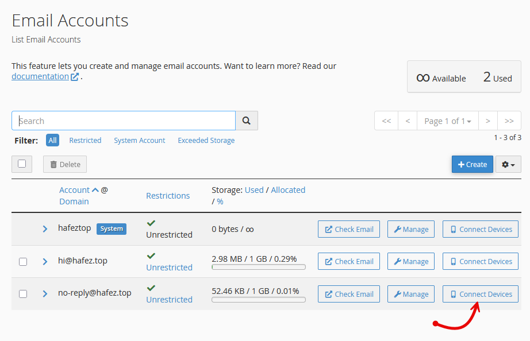Check Email for hafeztop system account
The height and width of the screenshot is (341, 530).
coord(349,229)
